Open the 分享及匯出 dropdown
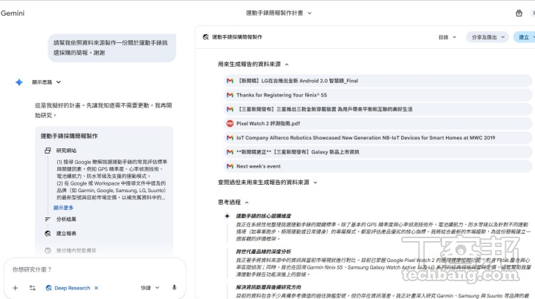 click(x=487, y=37)
